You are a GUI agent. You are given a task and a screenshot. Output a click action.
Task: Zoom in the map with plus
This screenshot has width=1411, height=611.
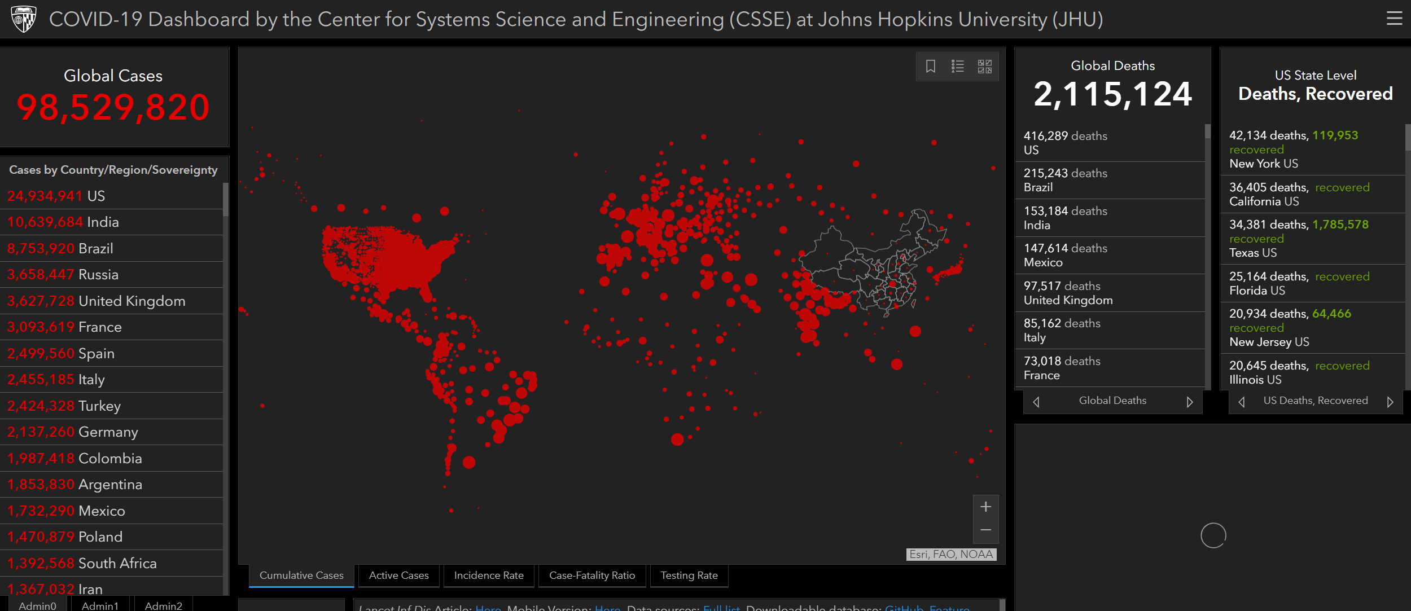point(985,507)
